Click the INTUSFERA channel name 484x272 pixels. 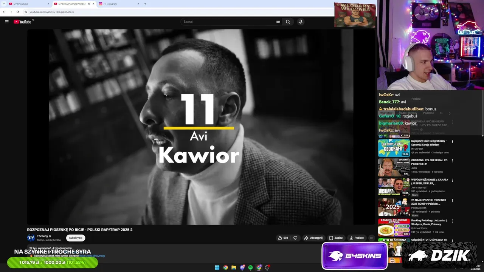pyautogui.click(x=417, y=149)
